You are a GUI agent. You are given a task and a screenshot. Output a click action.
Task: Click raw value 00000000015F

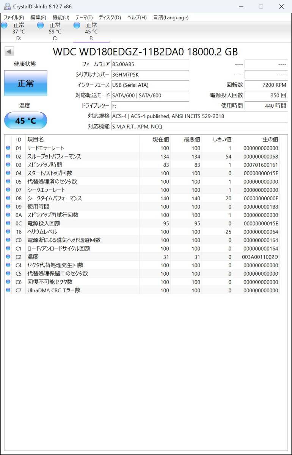pyautogui.click(x=261, y=173)
